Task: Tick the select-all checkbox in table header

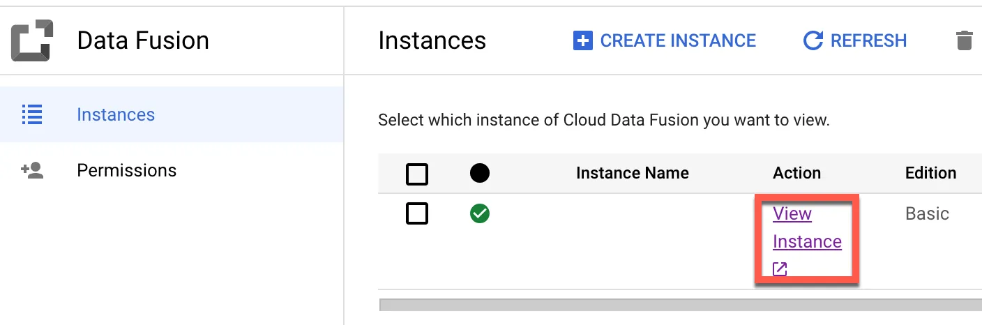Action: click(x=417, y=174)
